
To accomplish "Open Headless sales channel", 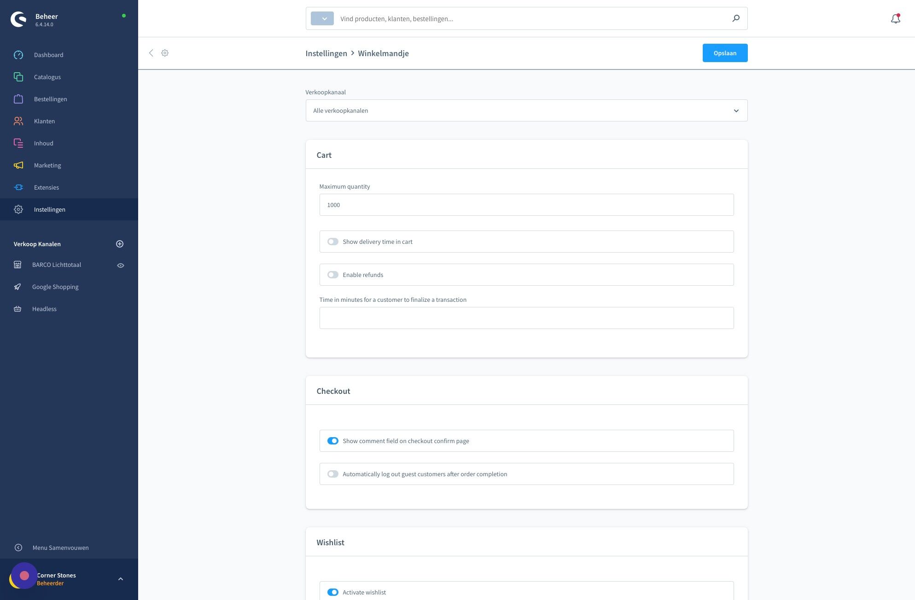I will coord(44,309).
